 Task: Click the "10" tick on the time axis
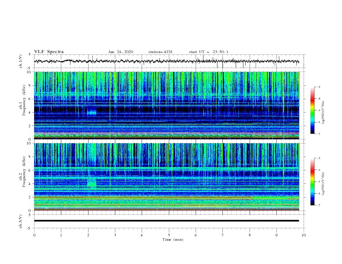(x=304, y=235)
